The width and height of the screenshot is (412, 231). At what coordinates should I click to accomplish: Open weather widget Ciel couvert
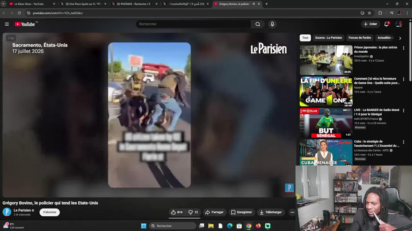(x=14, y=226)
